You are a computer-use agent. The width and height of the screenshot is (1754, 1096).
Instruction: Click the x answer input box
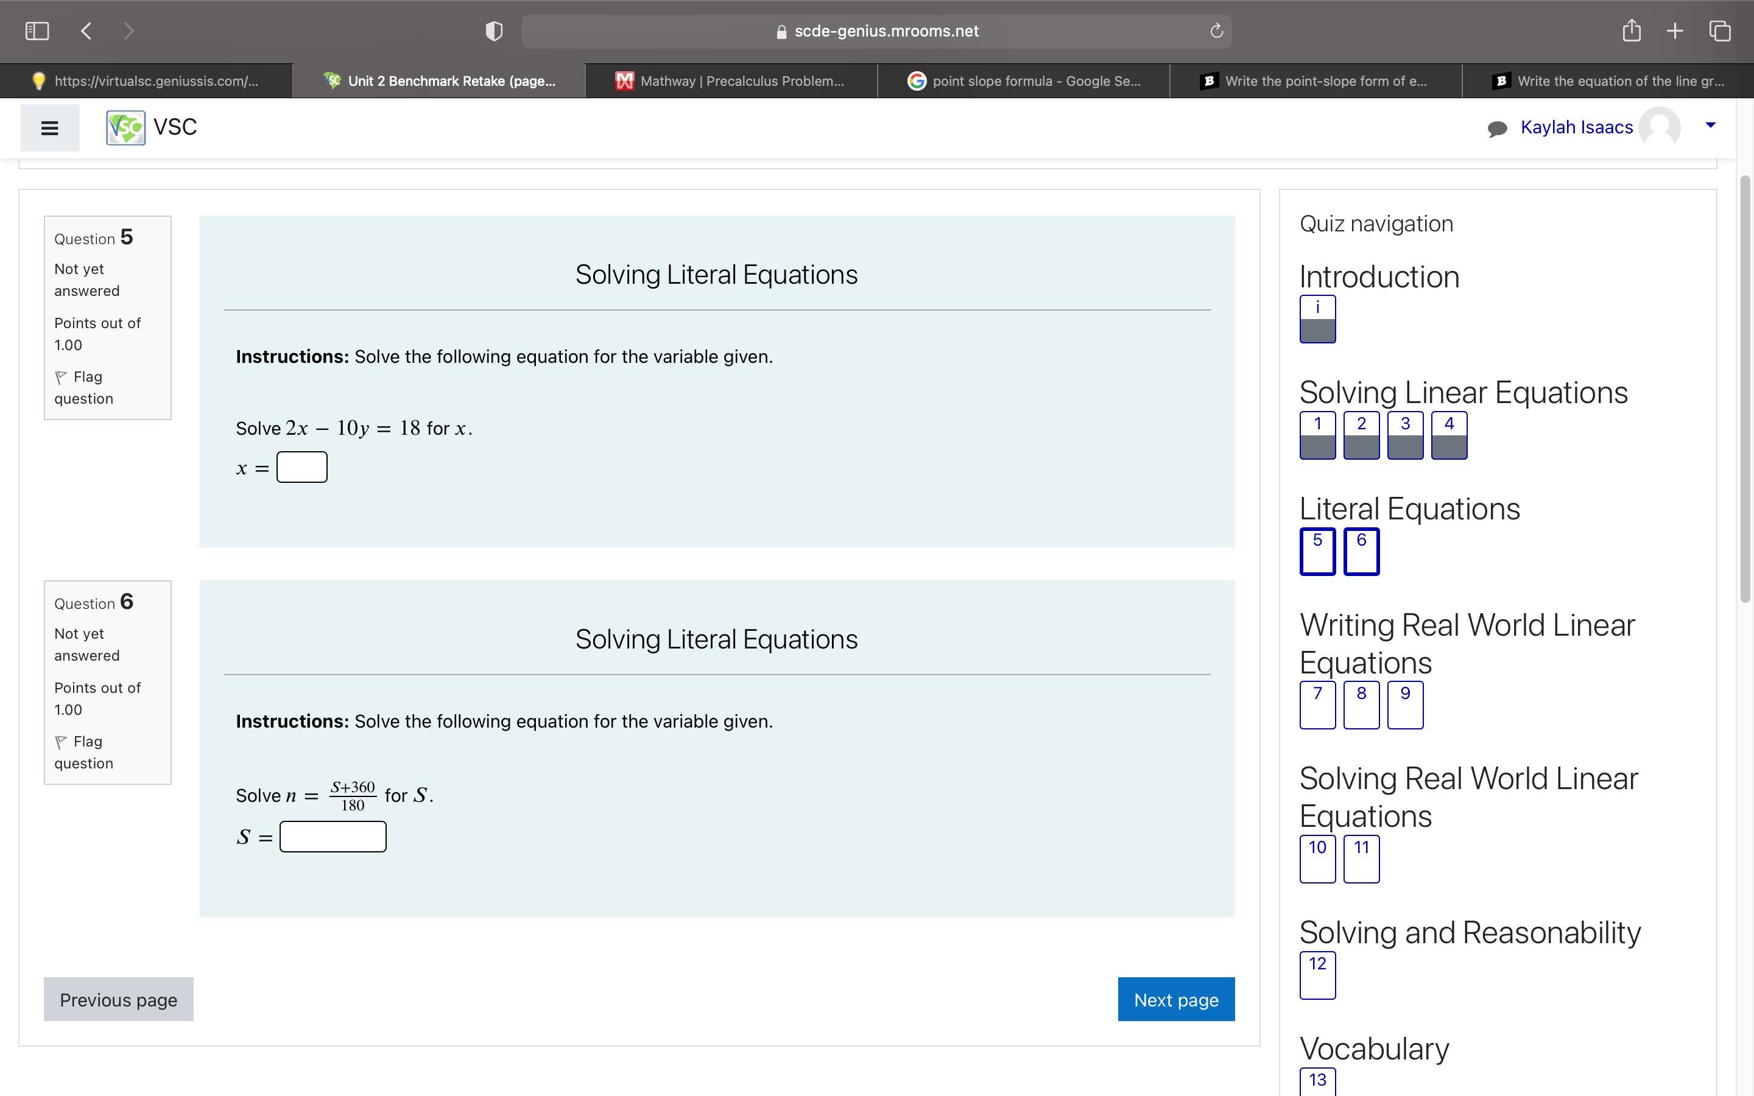pos(301,467)
